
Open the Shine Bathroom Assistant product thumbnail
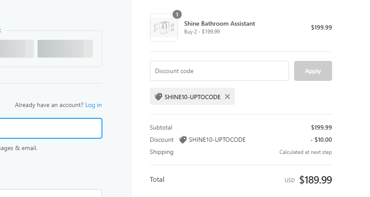[x=164, y=27]
